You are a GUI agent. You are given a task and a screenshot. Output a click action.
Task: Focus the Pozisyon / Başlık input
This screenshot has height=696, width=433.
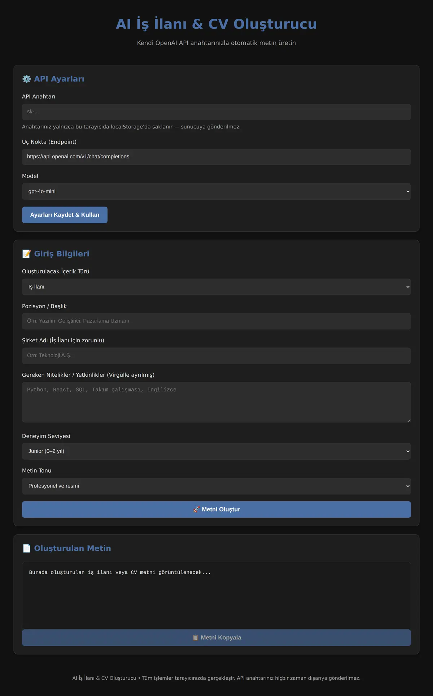click(216, 321)
